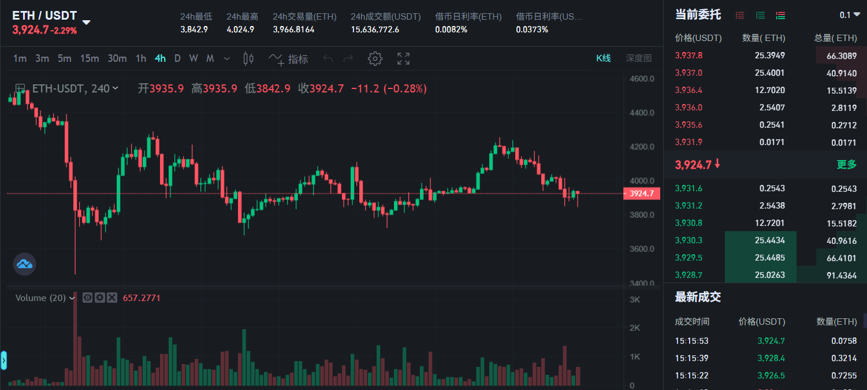867x390 pixels.
Task: Expand the ETH / USDT pair selector
Action: (x=86, y=23)
